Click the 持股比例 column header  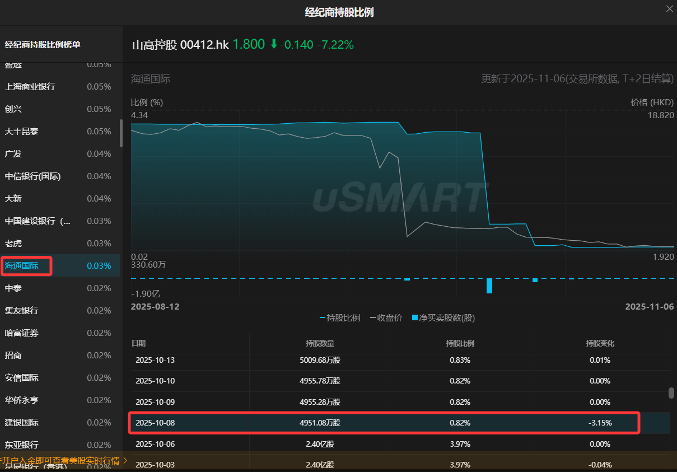pyautogui.click(x=460, y=343)
